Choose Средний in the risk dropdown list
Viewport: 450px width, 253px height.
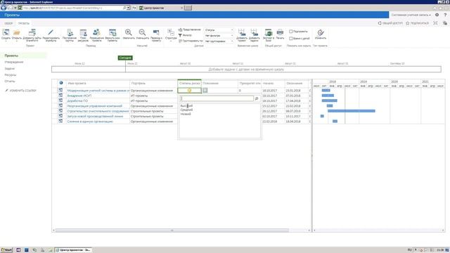186,110
